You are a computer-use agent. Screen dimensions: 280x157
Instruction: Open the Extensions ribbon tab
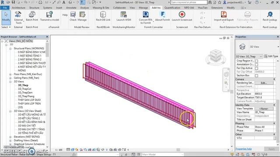coord(217,8)
